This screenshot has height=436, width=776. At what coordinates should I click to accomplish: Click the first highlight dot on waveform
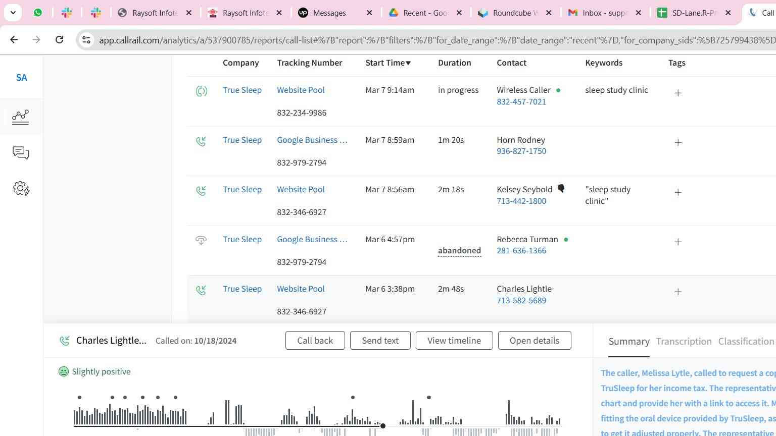point(79,398)
